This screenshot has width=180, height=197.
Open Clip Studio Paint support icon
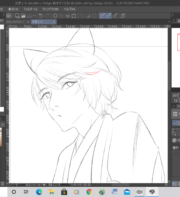(123, 16)
